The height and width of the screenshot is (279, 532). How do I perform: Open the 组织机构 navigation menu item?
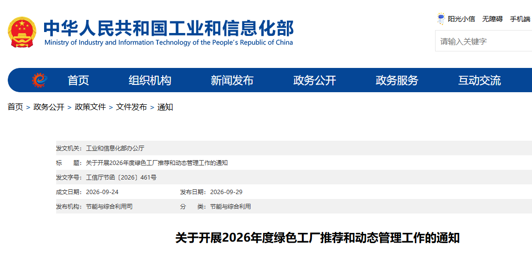[150, 80]
